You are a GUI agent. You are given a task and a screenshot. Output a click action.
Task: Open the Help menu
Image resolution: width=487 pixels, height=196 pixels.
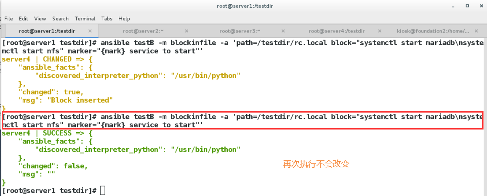pyautogui.click(x=124, y=19)
